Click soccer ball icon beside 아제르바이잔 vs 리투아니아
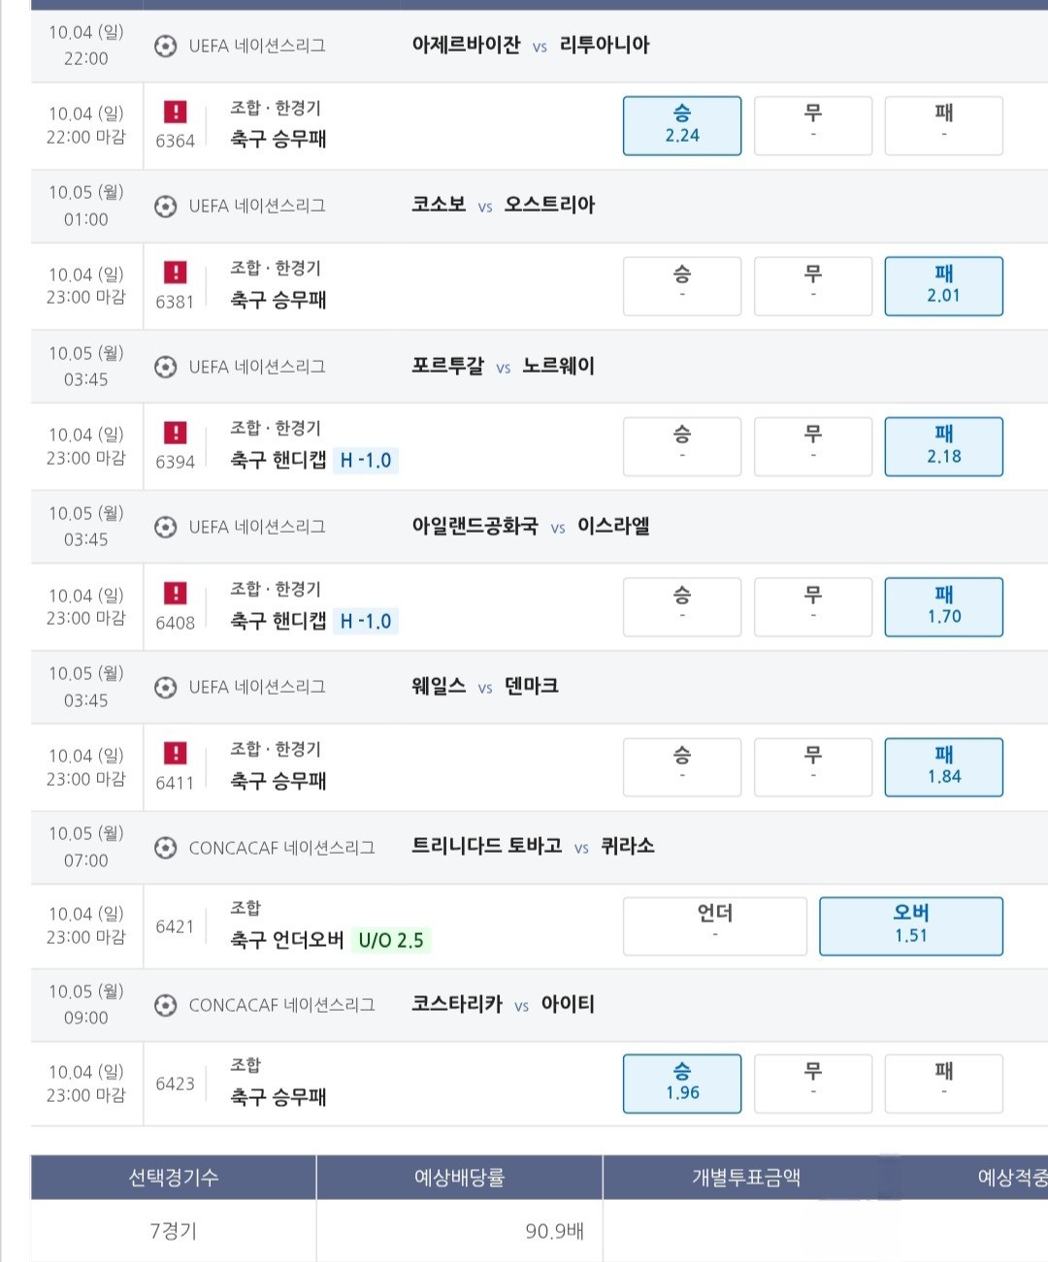Image resolution: width=1048 pixels, height=1262 pixels. [166, 46]
